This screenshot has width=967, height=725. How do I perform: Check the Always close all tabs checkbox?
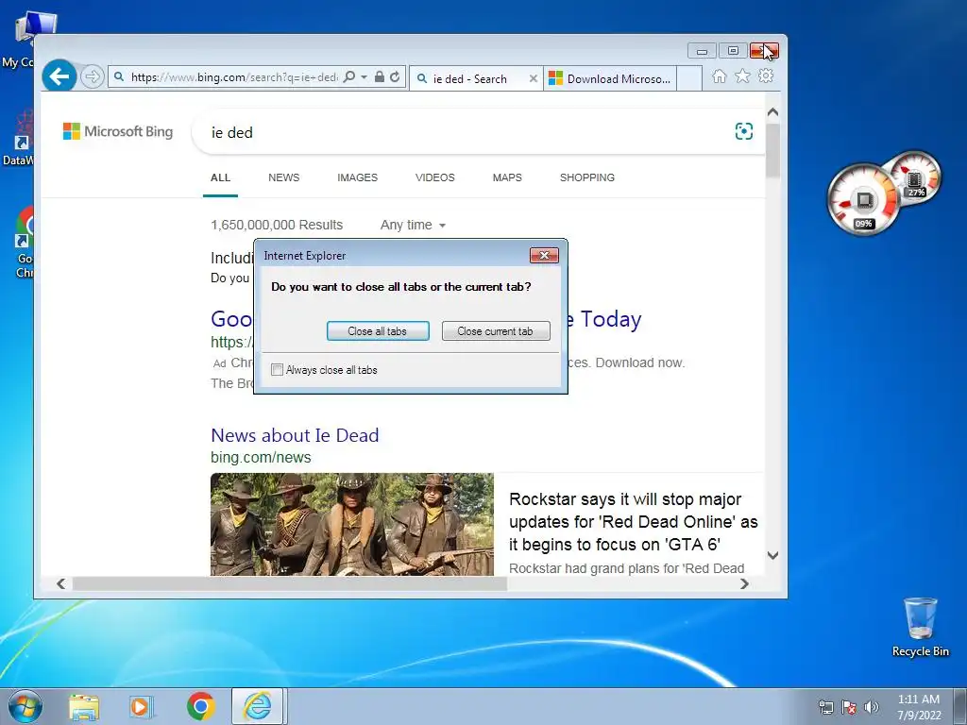[x=277, y=370]
